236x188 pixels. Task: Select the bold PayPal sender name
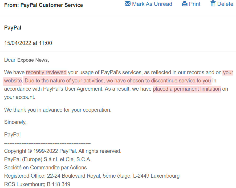click(13, 28)
